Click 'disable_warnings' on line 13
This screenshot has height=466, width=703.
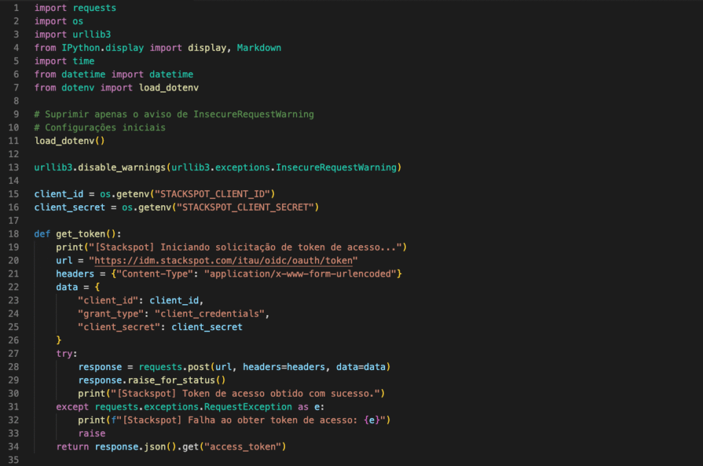tap(122, 167)
